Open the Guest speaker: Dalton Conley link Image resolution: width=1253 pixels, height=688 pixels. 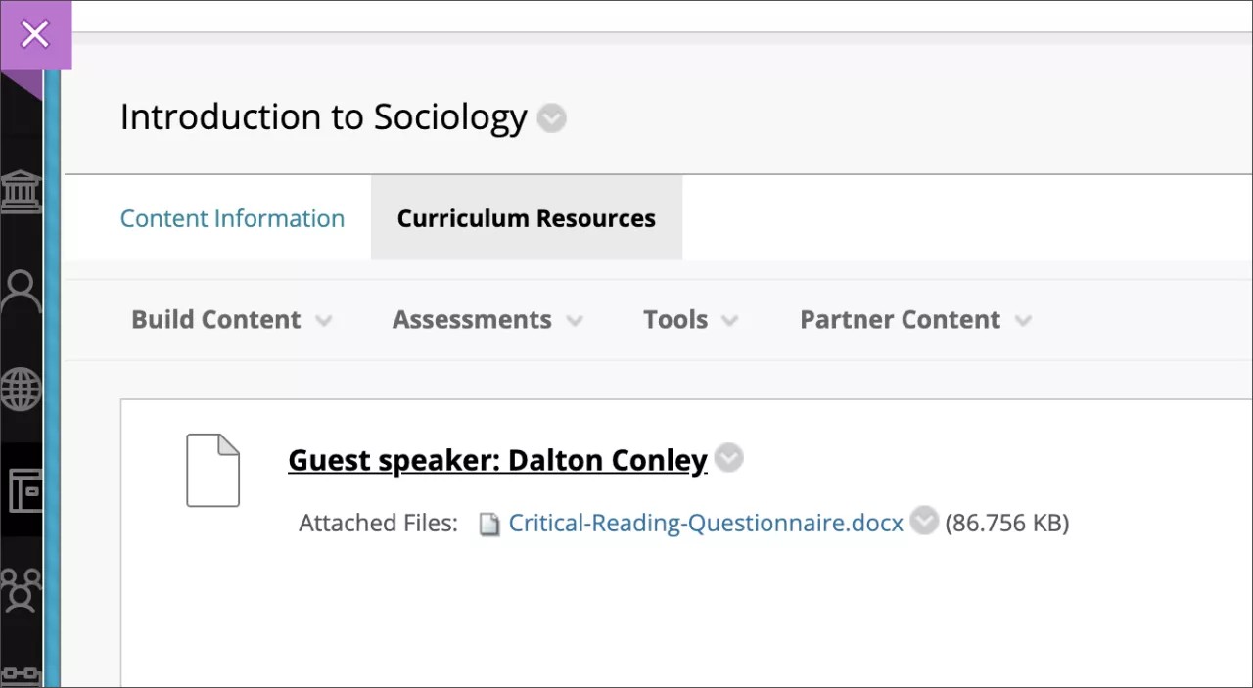tap(497, 460)
